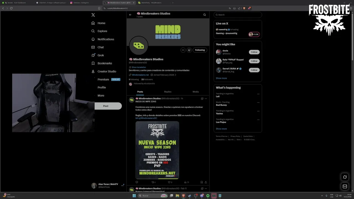
Task: Open the 22 Followers list
Action: pos(147,79)
